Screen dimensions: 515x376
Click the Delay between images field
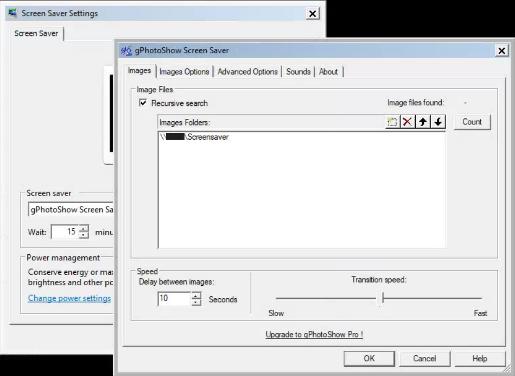pos(174,299)
